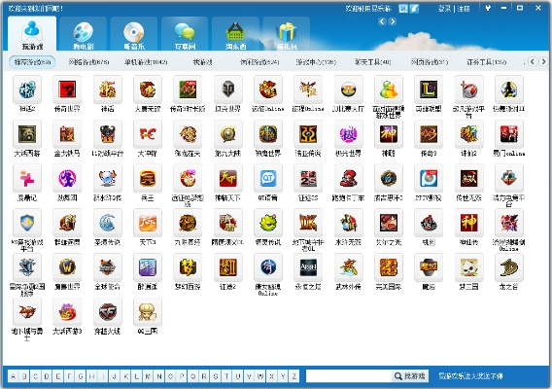Open the 永恒之塔 Aion icon
The image size is (552, 389).
pos(308,267)
